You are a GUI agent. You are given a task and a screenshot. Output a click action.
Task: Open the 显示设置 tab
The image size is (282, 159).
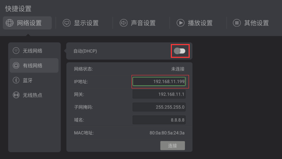[81, 23]
